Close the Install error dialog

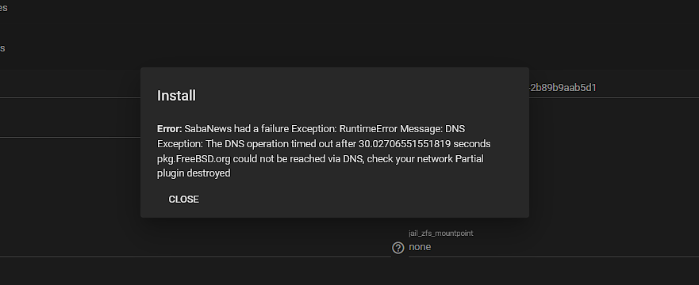[x=183, y=199]
